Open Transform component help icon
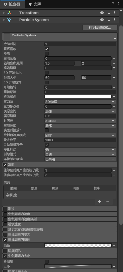123x272 pixels. (102, 13)
